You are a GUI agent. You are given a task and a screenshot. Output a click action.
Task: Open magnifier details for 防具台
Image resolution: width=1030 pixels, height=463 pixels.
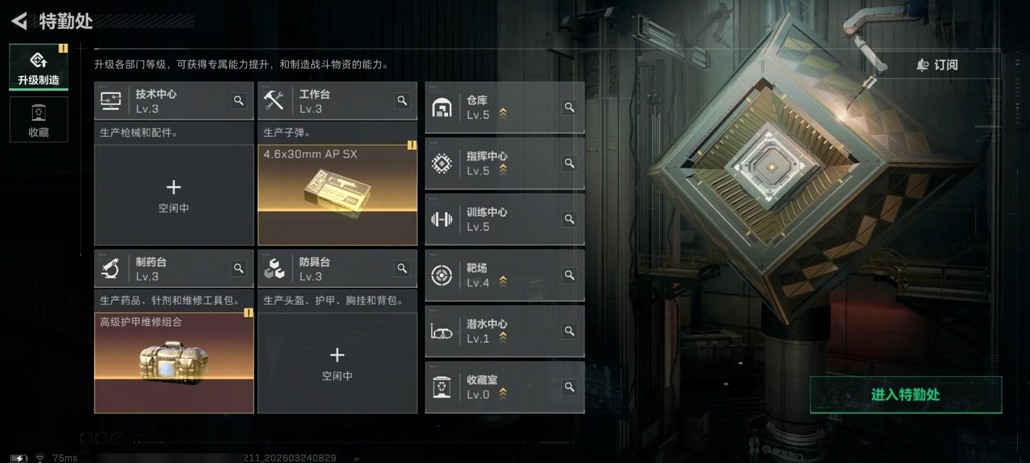pyautogui.click(x=402, y=269)
